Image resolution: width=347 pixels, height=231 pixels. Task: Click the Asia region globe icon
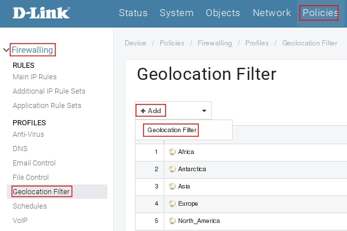click(172, 186)
